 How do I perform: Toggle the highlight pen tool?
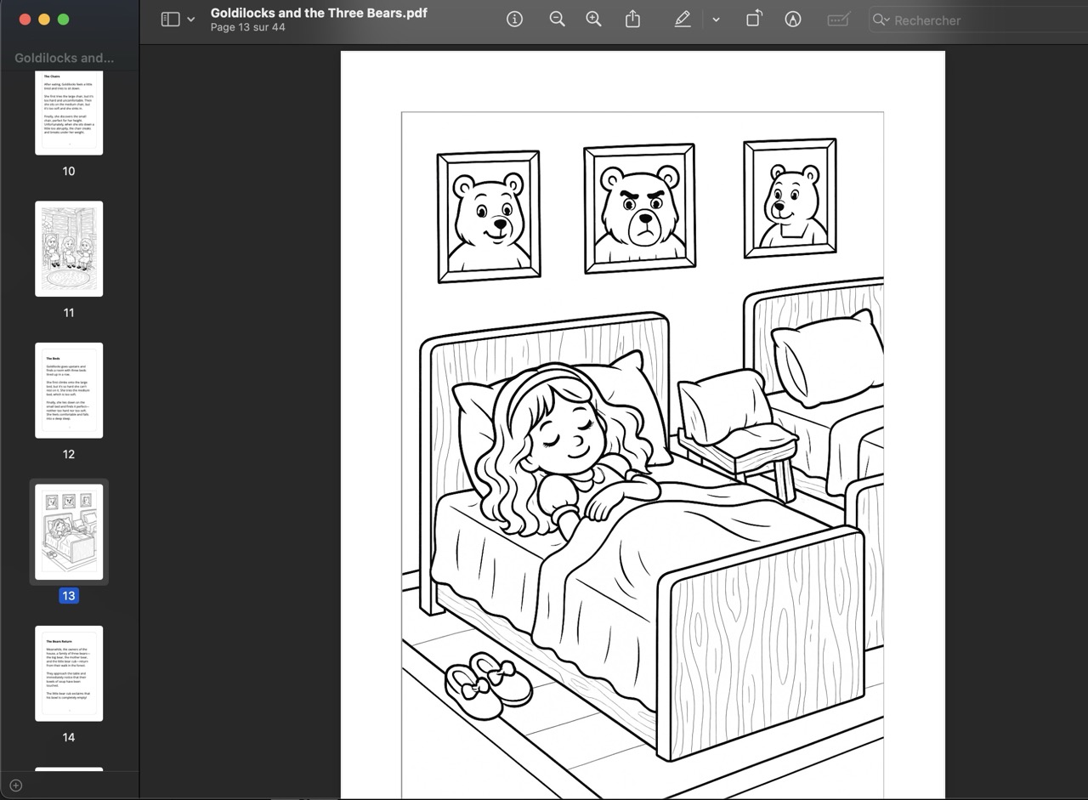point(683,20)
